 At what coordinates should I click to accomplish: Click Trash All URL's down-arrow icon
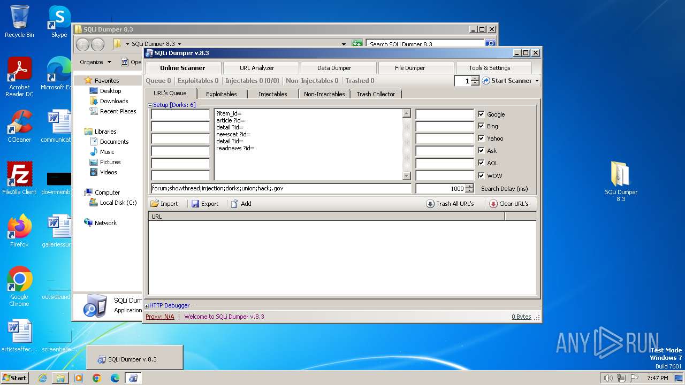430,204
